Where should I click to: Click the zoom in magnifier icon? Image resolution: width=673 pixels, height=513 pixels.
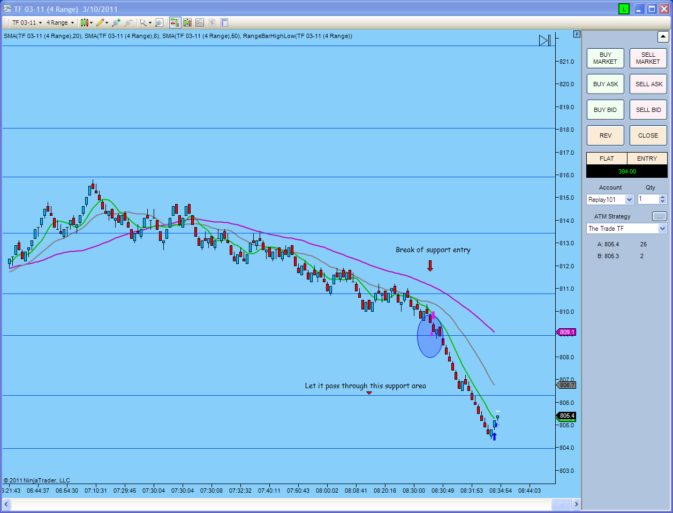click(x=116, y=22)
